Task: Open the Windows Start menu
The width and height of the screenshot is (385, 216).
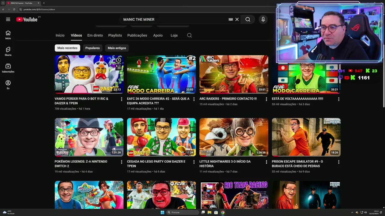Action: (x=162, y=212)
